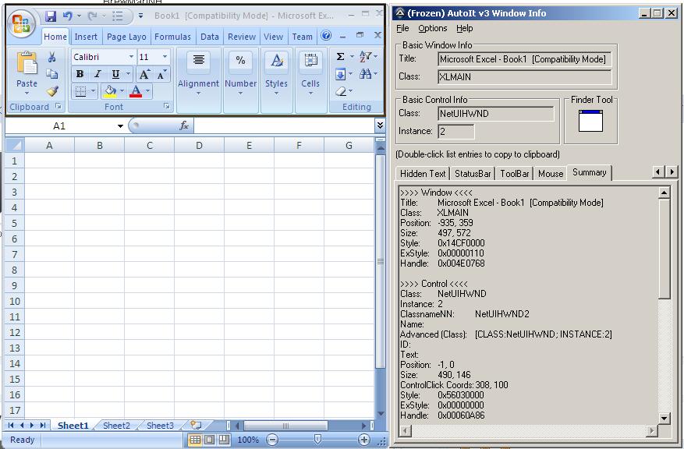Cut the selection with the scissors icon
The image size is (684, 449).
[x=52, y=57]
